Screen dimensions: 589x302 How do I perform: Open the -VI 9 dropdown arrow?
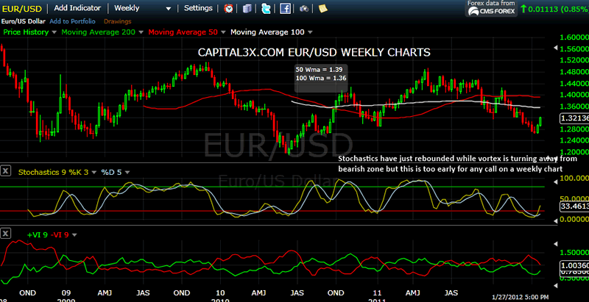74,235
